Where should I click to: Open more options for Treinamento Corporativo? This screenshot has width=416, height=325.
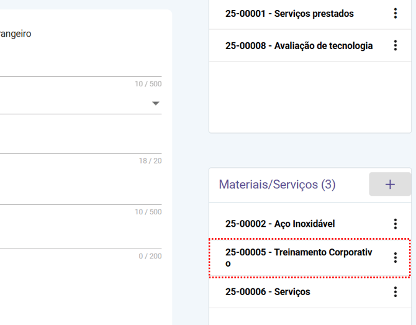[395, 257]
